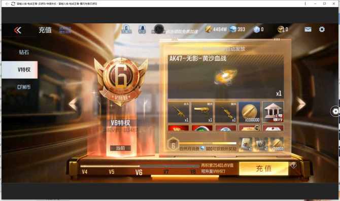Click the player avatar icon
The image size is (340, 201).
pyautogui.click(x=159, y=29)
